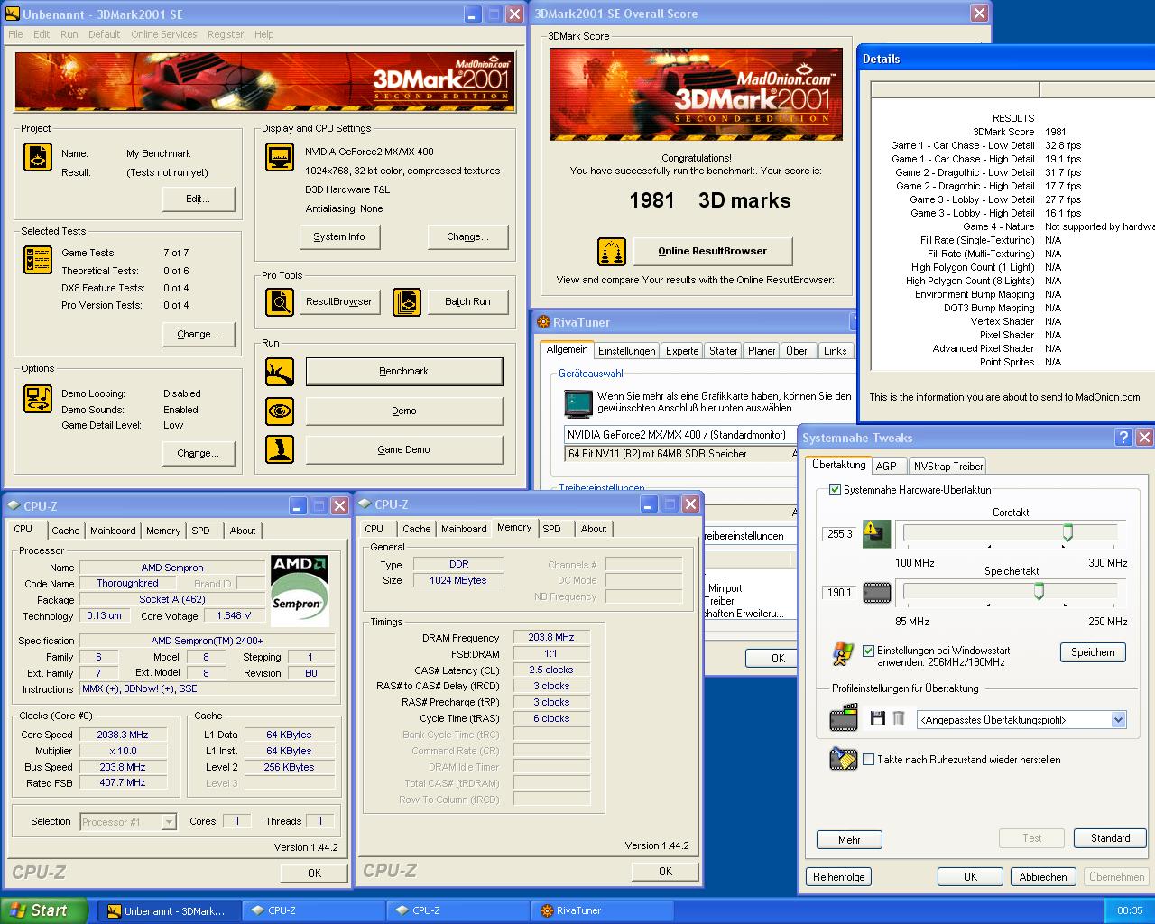The height and width of the screenshot is (924, 1155).
Task: Click the ResultBrowser magnifier icon
Action: click(x=280, y=302)
